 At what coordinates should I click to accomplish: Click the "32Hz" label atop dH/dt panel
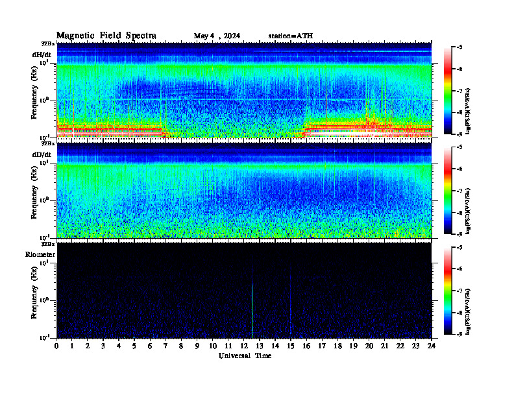pos(48,43)
